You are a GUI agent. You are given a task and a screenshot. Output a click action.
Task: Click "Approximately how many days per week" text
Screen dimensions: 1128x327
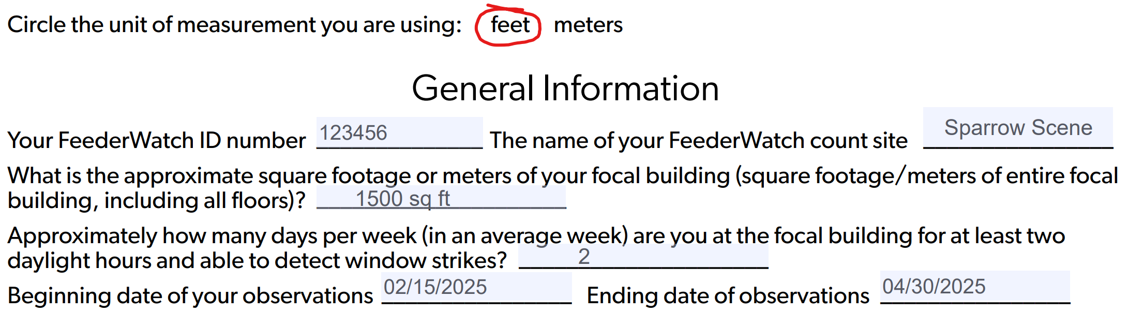click(x=212, y=236)
